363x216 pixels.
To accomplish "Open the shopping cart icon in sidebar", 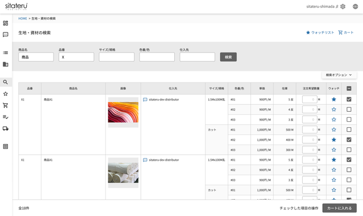I will tap(6, 105).
